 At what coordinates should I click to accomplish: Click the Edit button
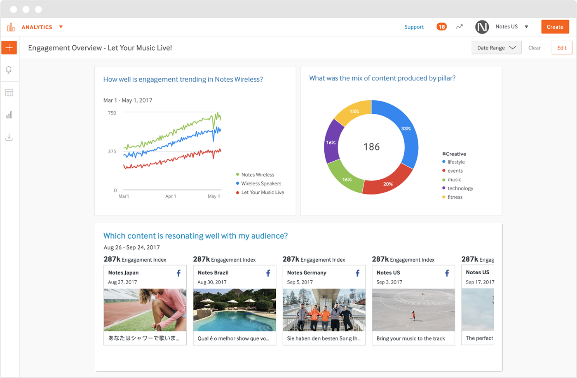(x=562, y=47)
